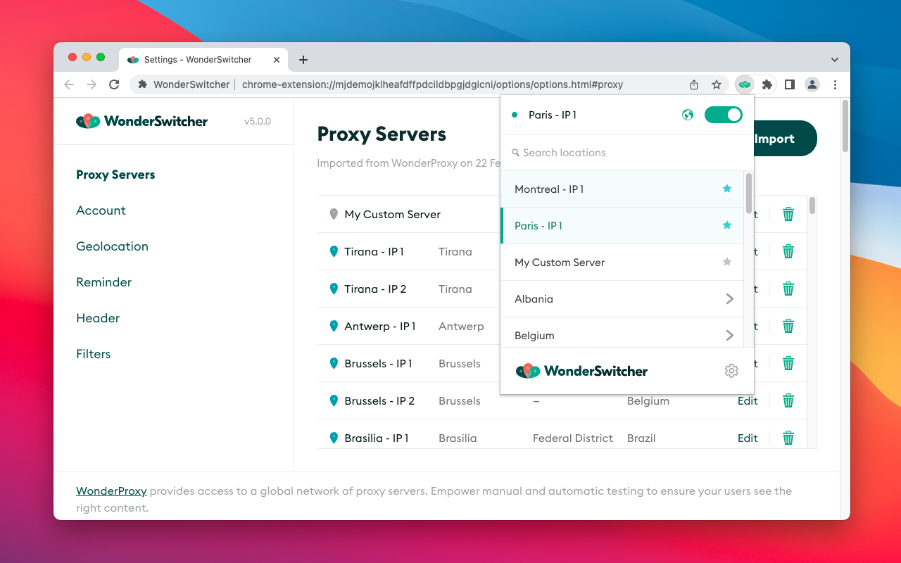Screen dimensions: 901x563
Task: Open Chrome's three-dot menu
Action: [x=835, y=84]
